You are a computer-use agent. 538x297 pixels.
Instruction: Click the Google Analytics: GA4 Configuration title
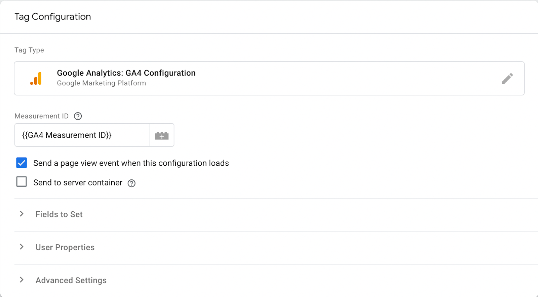click(x=126, y=73)
